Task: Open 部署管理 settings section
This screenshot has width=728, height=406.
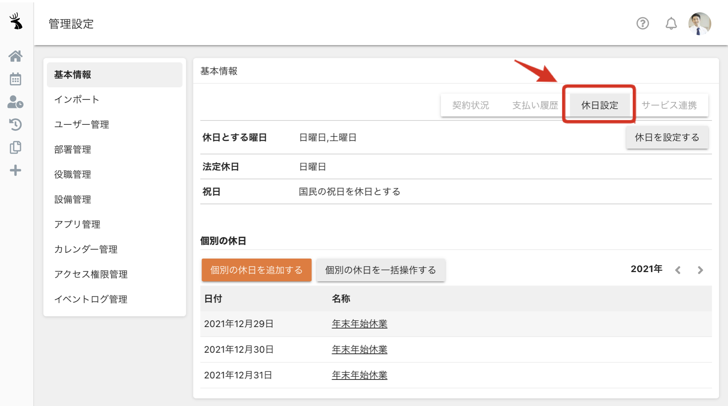Action: point(115,149)
